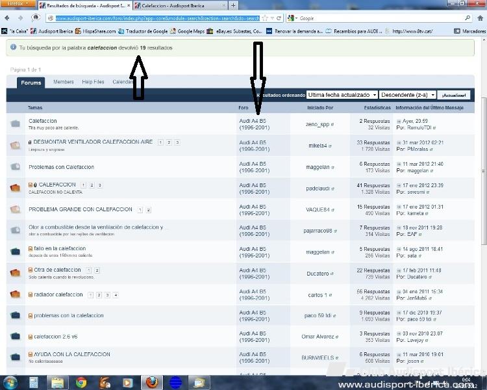Open the topic radiador calefaccion
Image resolution: width=487 pixels, height=390 pixels.
tap(58, 294)
